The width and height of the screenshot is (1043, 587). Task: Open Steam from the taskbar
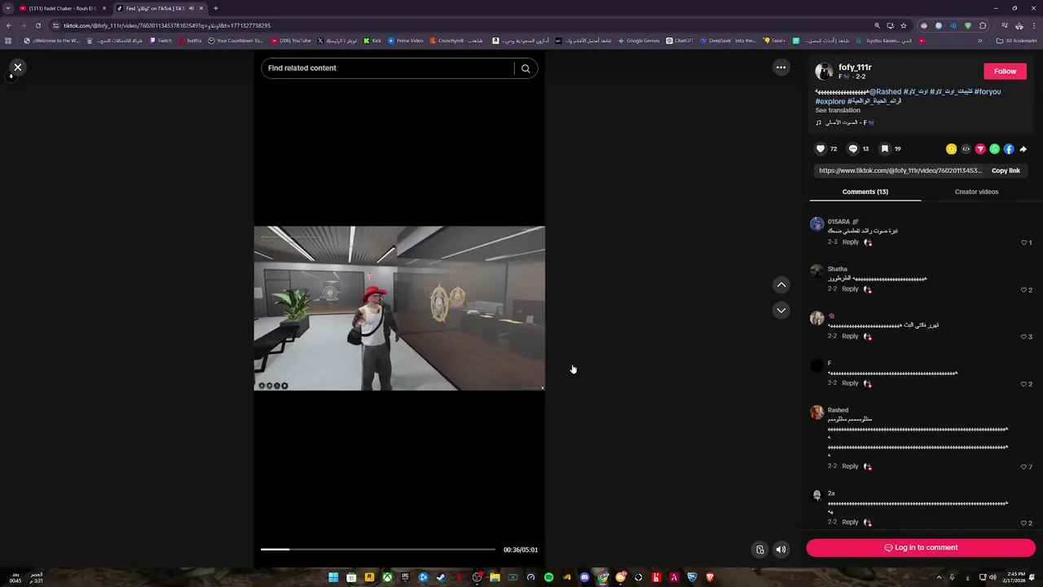pos(441,577)
